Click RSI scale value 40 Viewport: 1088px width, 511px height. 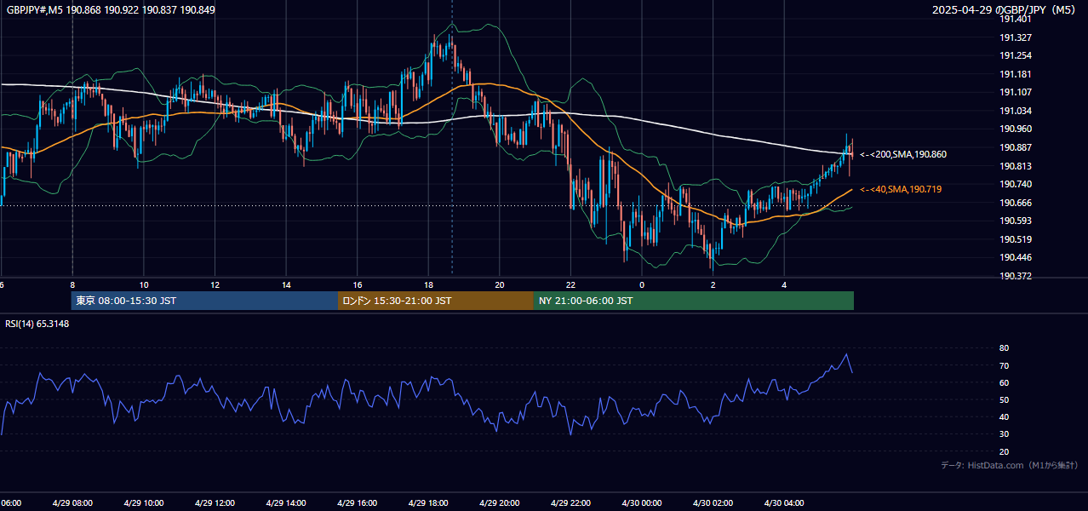click(x=1005, y=416)
